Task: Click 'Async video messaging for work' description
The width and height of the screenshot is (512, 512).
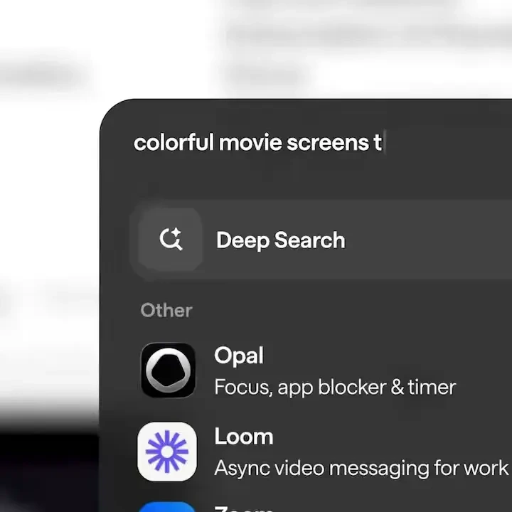Action: (x=361, y=468)
